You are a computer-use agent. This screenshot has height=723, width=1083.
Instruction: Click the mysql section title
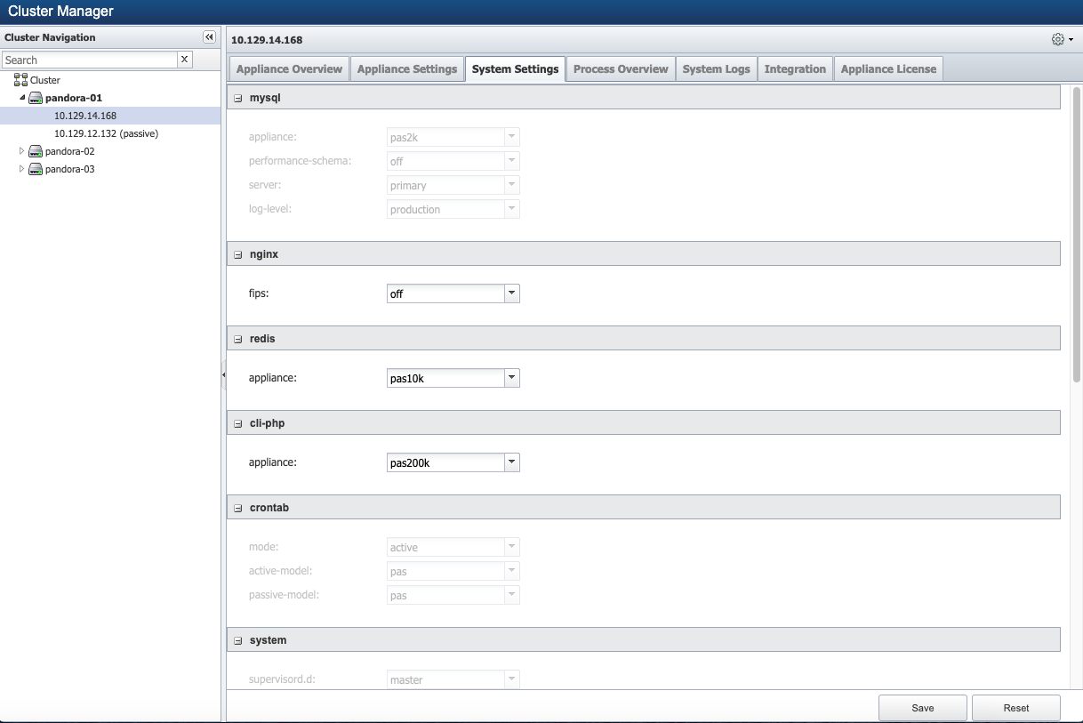pos(265,98)
